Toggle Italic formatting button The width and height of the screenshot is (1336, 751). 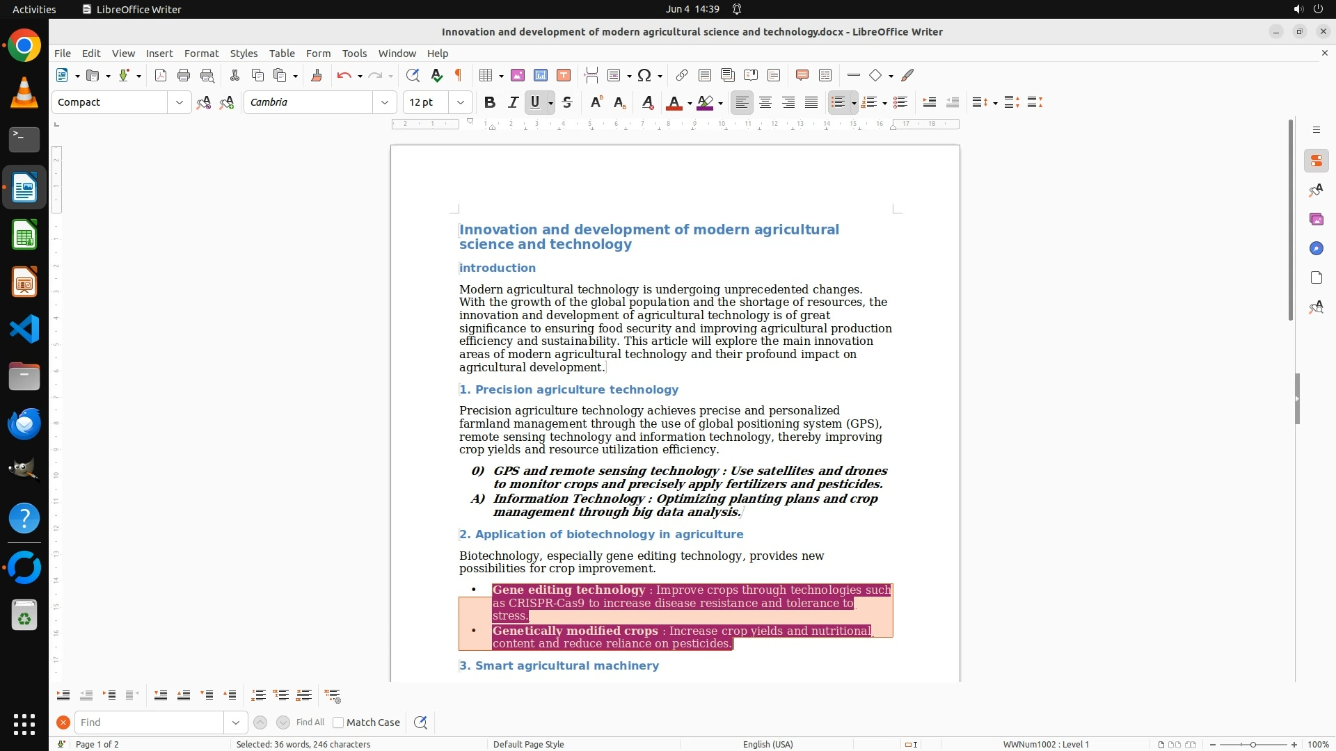(x=513, y=102)
